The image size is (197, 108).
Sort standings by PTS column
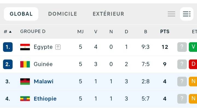tap(165, 32)
